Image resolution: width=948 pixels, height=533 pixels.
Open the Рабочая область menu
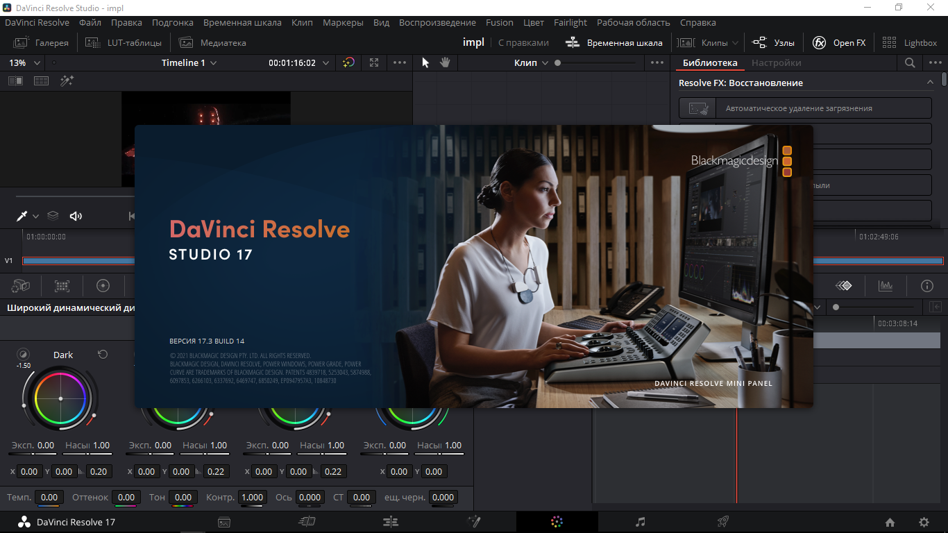634,22
